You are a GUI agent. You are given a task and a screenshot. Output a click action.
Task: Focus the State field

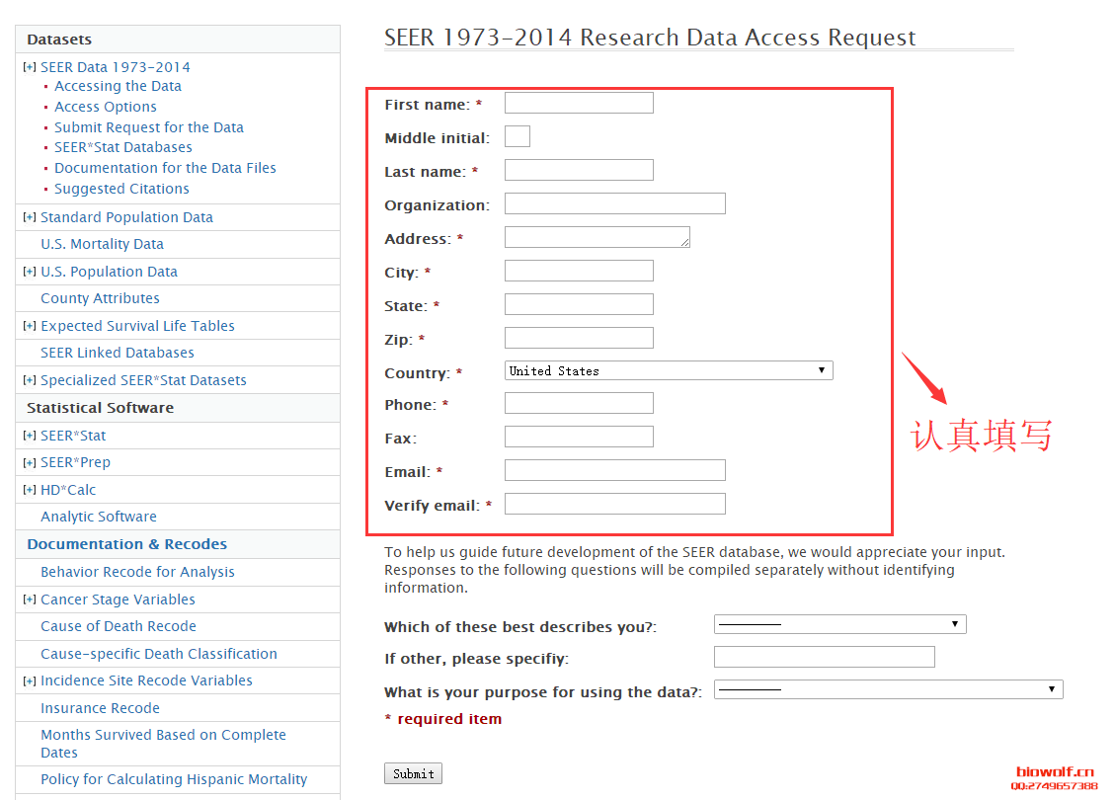click(579, 303)
